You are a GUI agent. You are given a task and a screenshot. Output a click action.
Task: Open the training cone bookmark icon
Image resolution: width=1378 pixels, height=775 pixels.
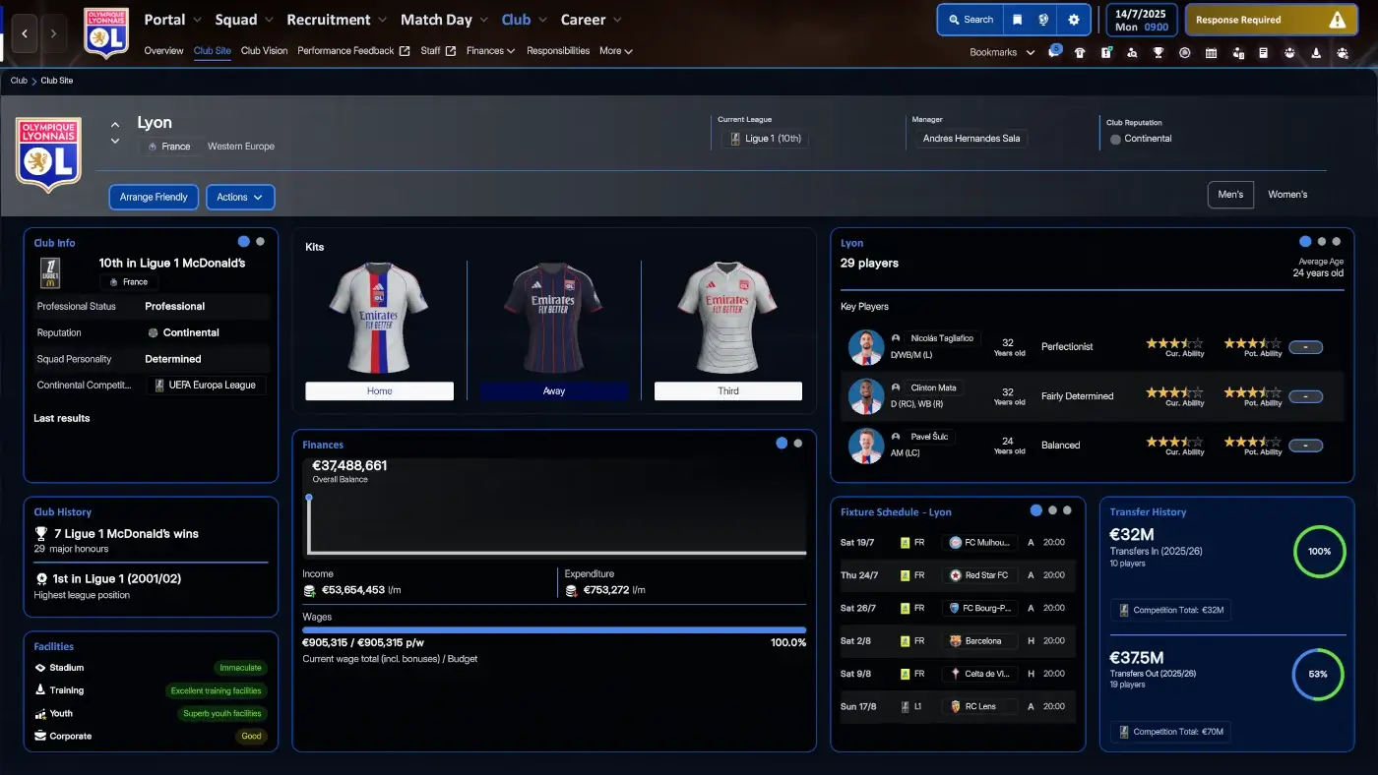pos(1316,53)
